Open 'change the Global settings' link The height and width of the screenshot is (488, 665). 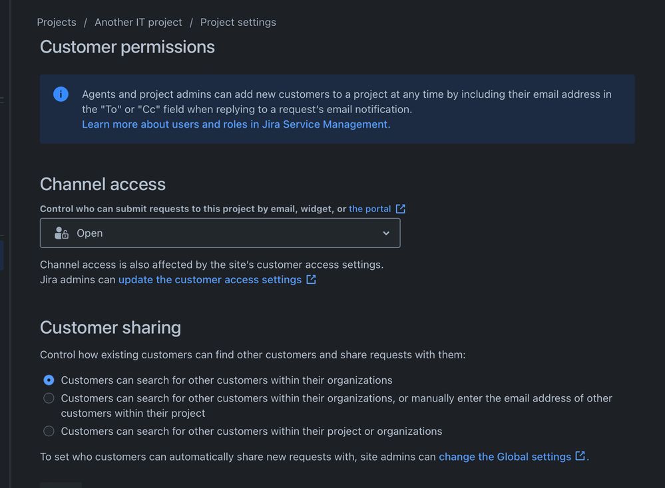[505, 457]
